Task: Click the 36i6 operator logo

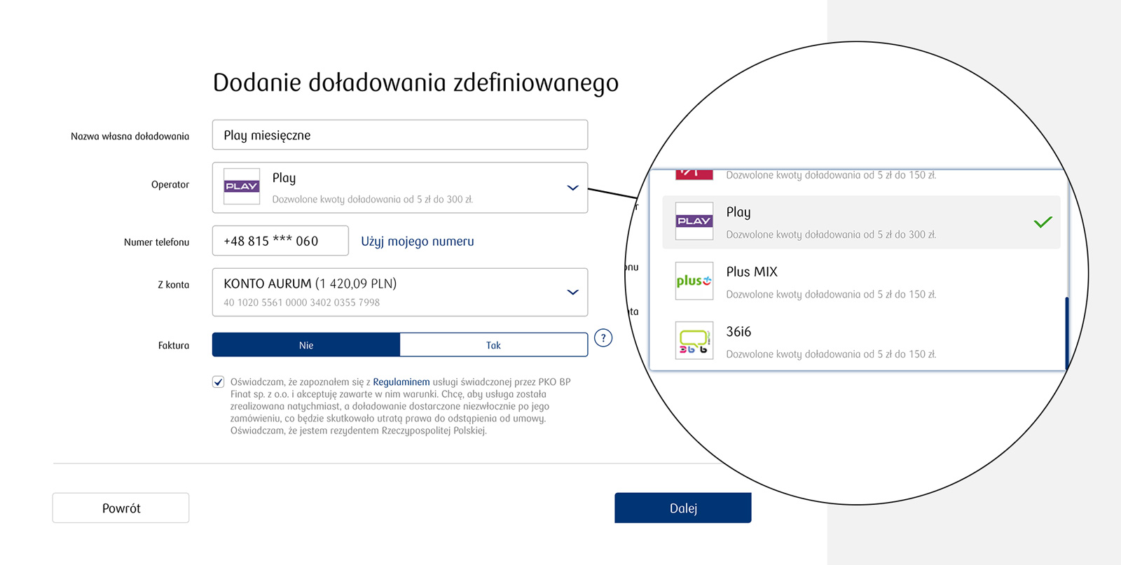Action: (694, 340)
